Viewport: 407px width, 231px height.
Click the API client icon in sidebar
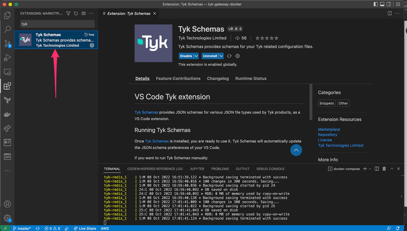click(x=7, y=157)
